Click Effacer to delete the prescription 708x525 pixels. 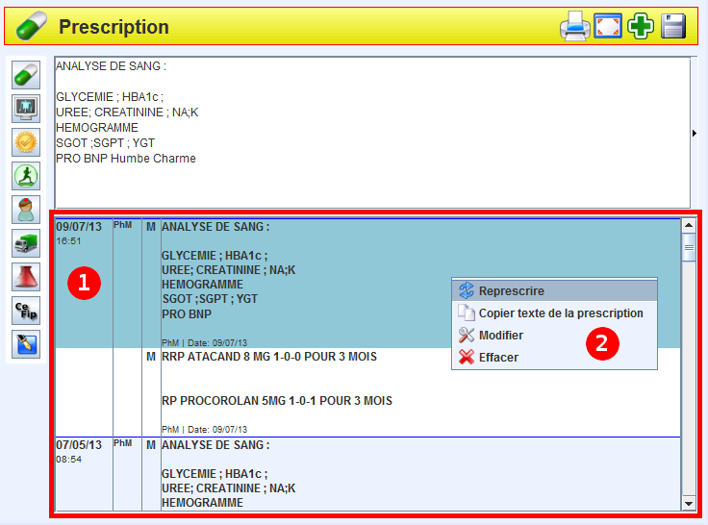(498, 357)
